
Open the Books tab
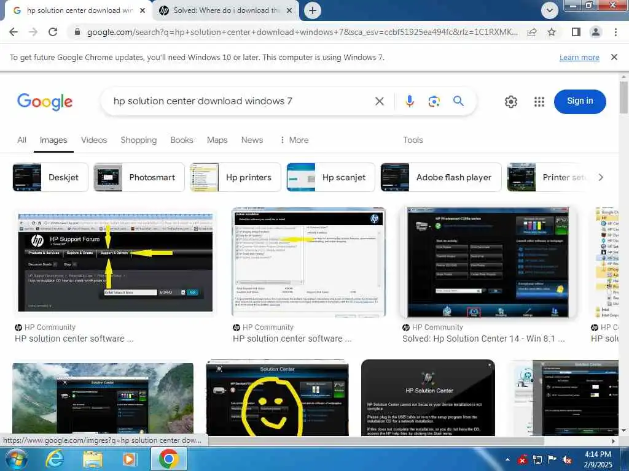tap(181, 140)
